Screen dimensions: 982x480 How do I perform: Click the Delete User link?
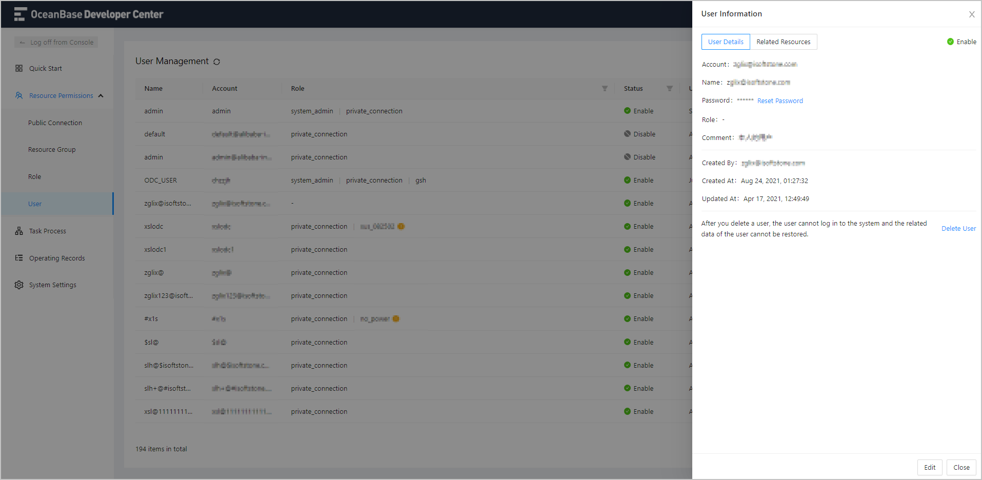pos(958,229)
